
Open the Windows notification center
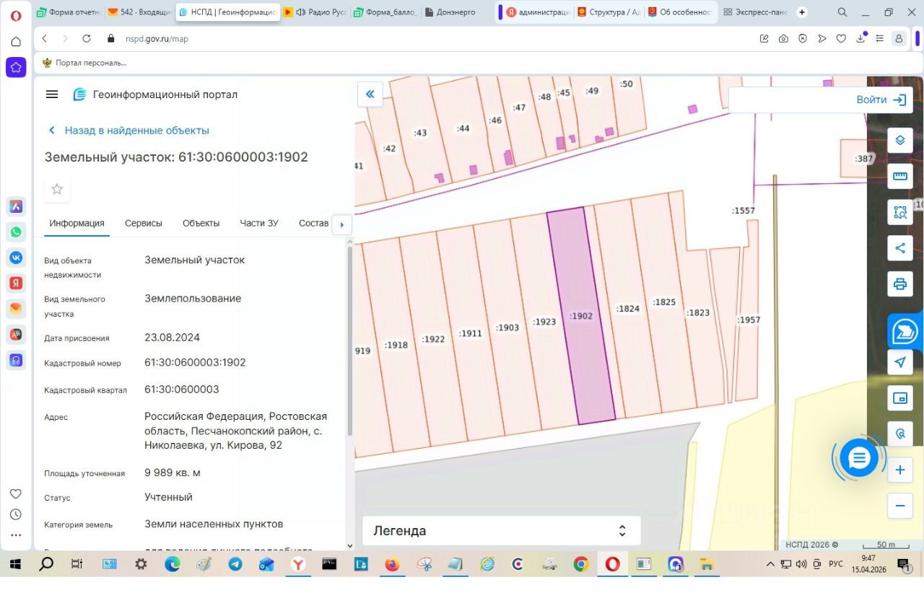click(903, 565)
